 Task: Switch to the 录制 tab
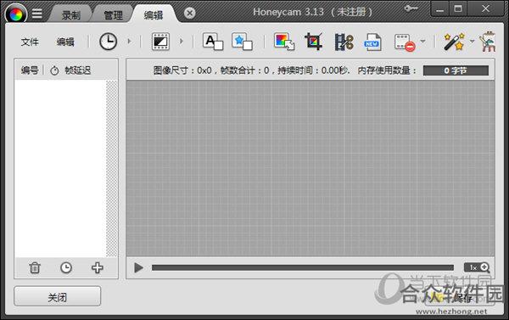click(x=70, y=15)
